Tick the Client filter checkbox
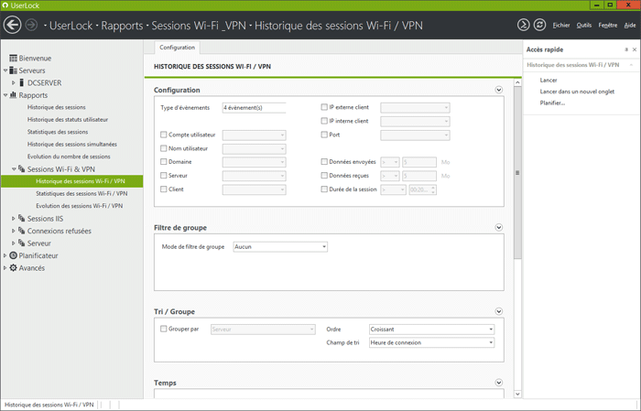Image resolution: width=641 pixels, height=411 pixels. [164, 189]
